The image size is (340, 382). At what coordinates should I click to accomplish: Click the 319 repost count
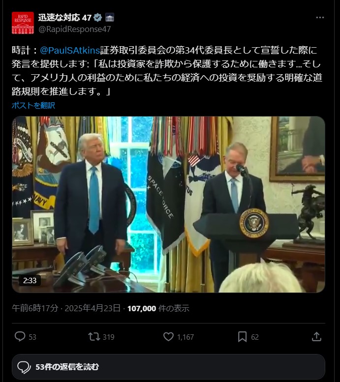(x=109, y=337)
